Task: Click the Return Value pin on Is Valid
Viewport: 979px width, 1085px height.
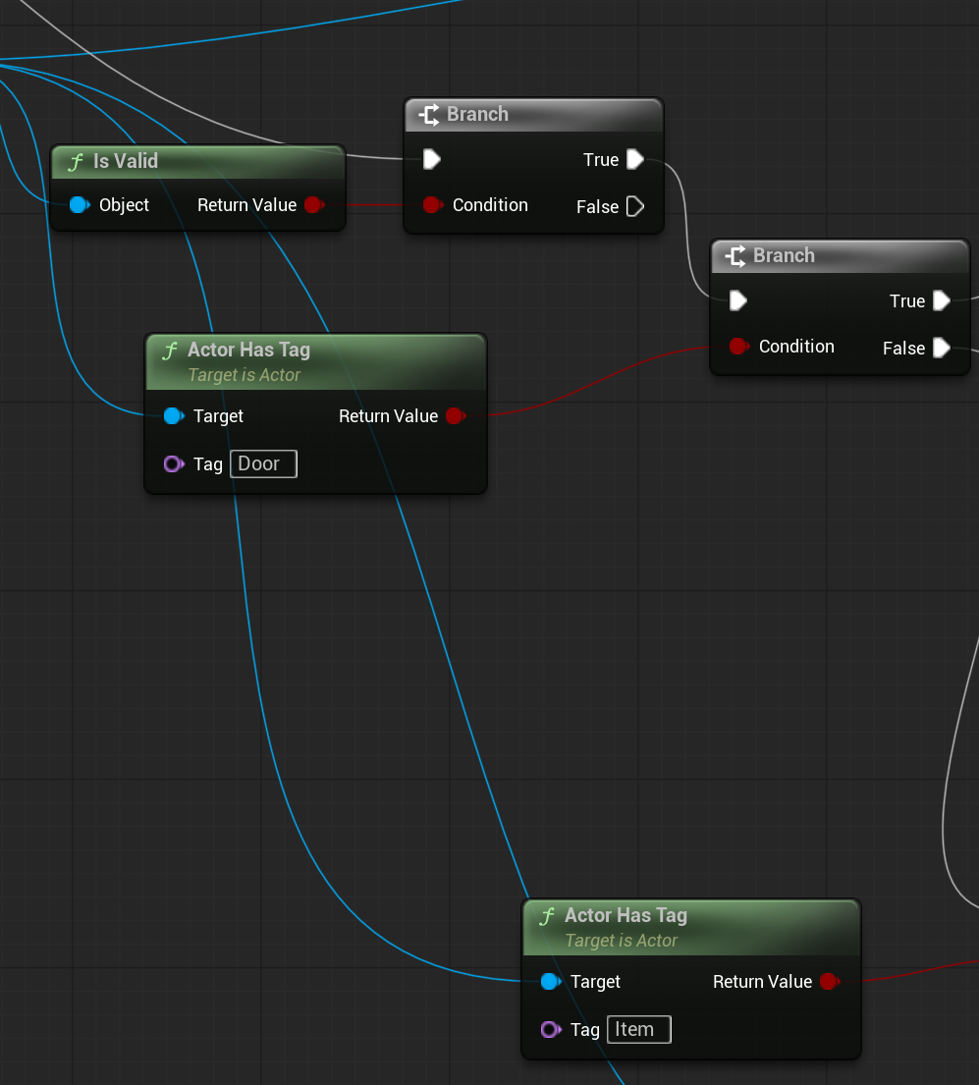Action: point(315,205)
